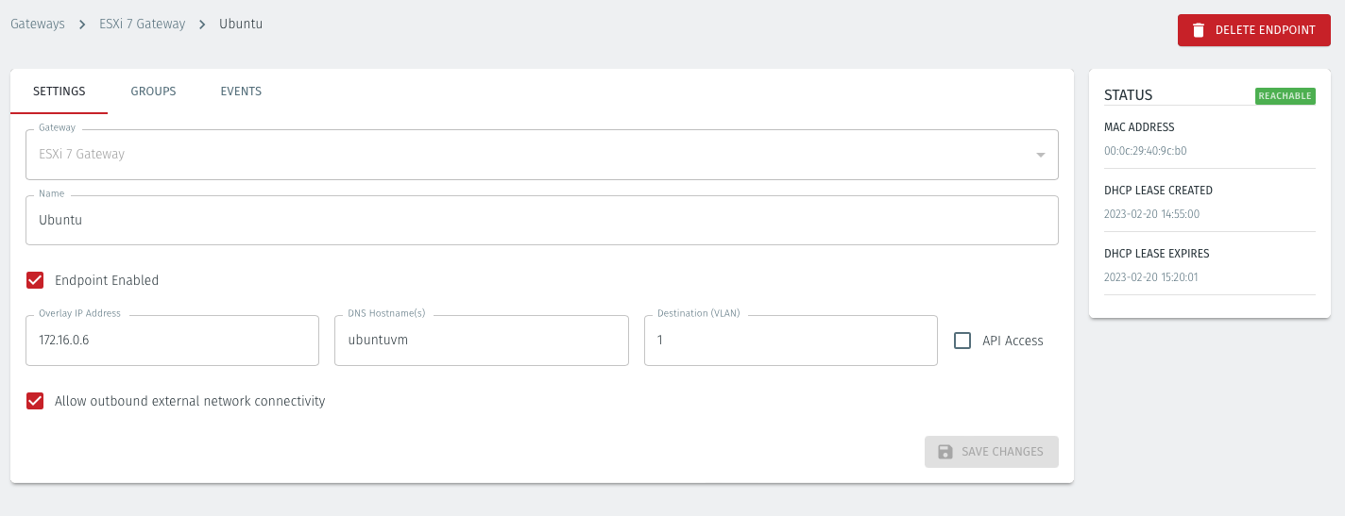
Task: Select the Settings tab
Action: [60, 92]
